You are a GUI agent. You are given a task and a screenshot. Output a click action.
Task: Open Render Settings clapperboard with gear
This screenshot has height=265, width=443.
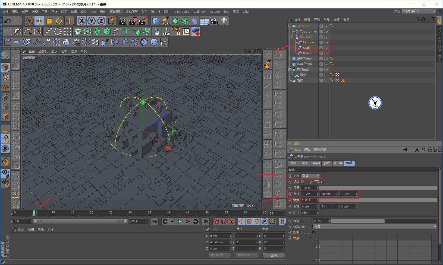(x=143, y=21)
